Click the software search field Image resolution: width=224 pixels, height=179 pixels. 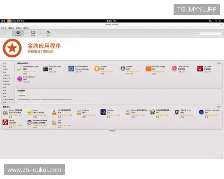[209, 34]
